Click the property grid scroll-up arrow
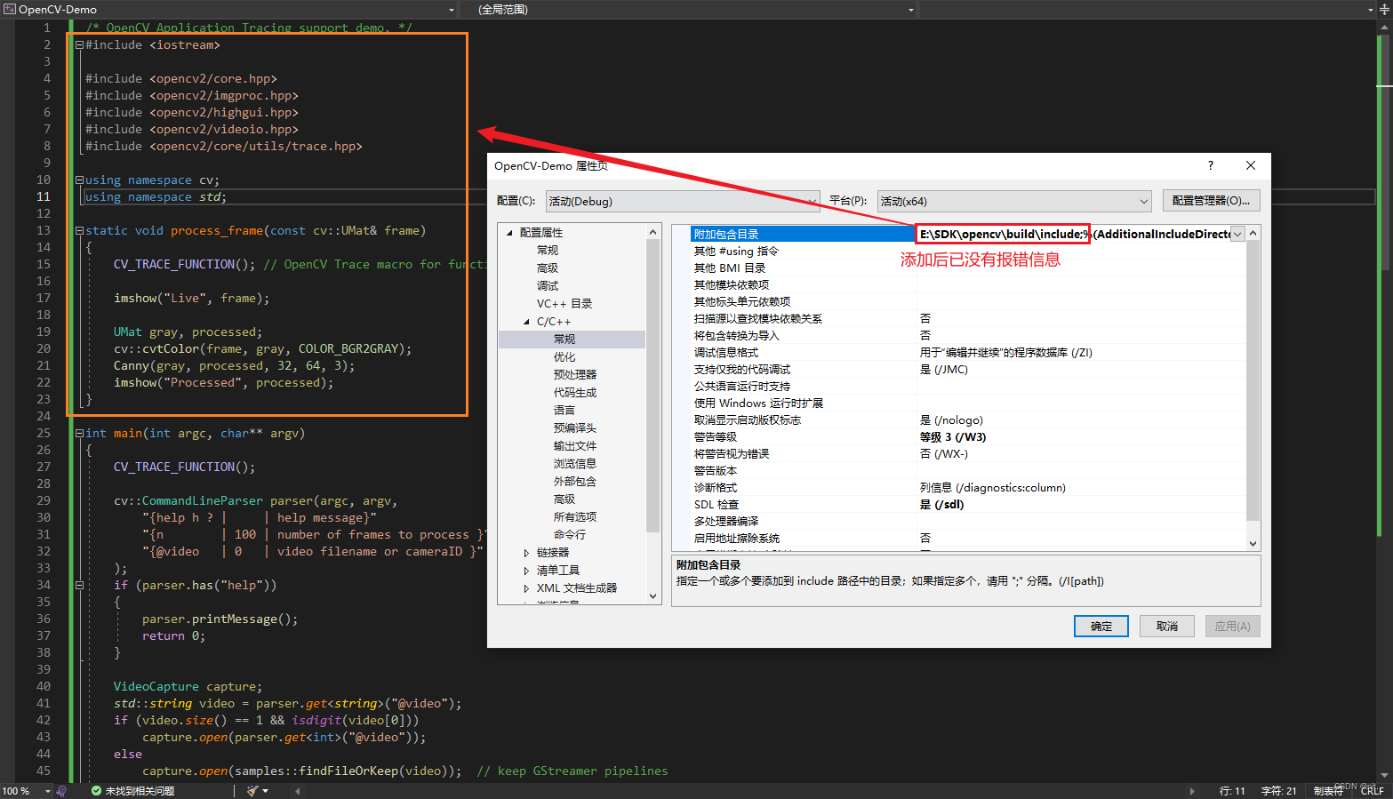This screenshot has width=1393, height=799. [1253, 233]
